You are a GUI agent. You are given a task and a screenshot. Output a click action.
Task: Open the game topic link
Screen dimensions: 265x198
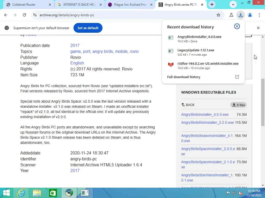(75, 51)
